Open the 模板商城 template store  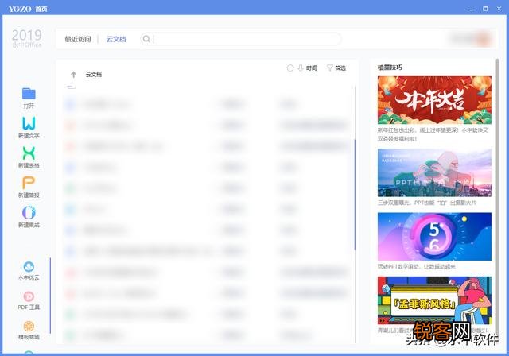(29, 327)
